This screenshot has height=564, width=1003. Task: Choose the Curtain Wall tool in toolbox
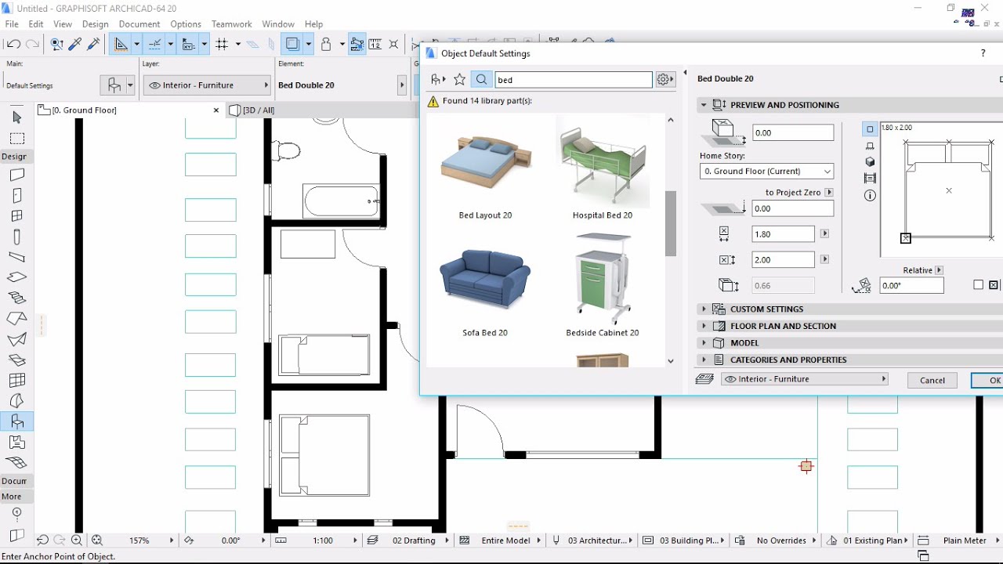[16, 380]
